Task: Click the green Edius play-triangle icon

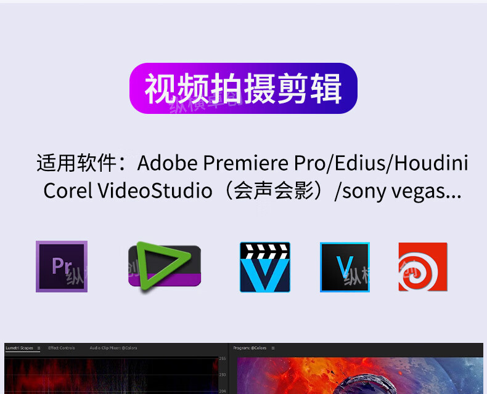Action: coord(165,267)
